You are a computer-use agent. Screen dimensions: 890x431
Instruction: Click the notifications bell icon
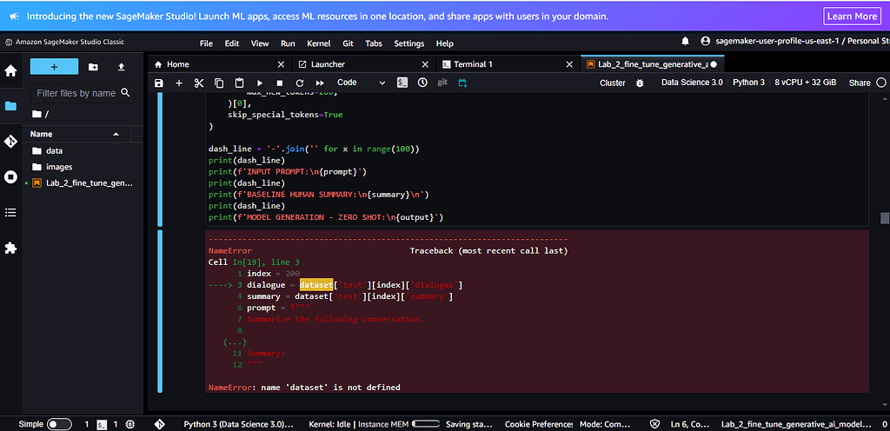point(685,42)
